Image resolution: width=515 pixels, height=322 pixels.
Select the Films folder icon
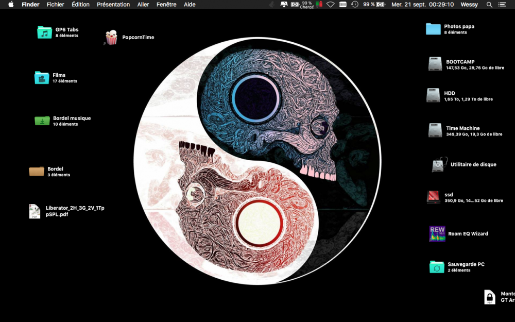(42, 78)
